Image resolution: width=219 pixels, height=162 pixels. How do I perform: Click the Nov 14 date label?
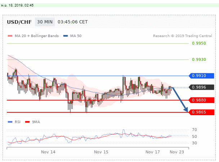[48, 152]
